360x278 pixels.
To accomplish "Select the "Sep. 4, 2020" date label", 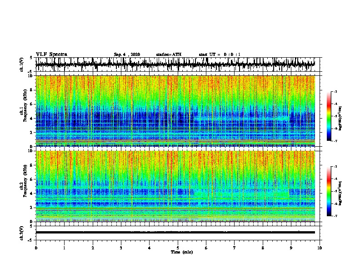I will [127, 55].
